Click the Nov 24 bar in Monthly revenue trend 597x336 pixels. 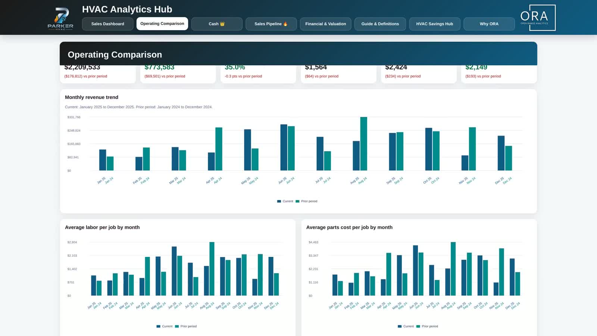point(472,149)
